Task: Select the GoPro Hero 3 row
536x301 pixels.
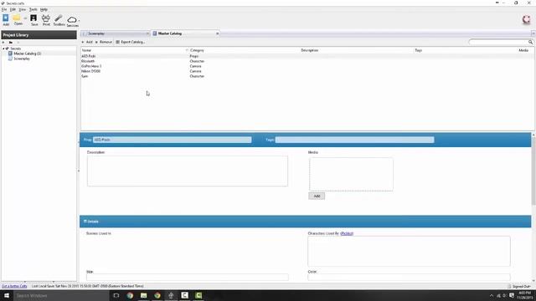Action: [307, 66]
